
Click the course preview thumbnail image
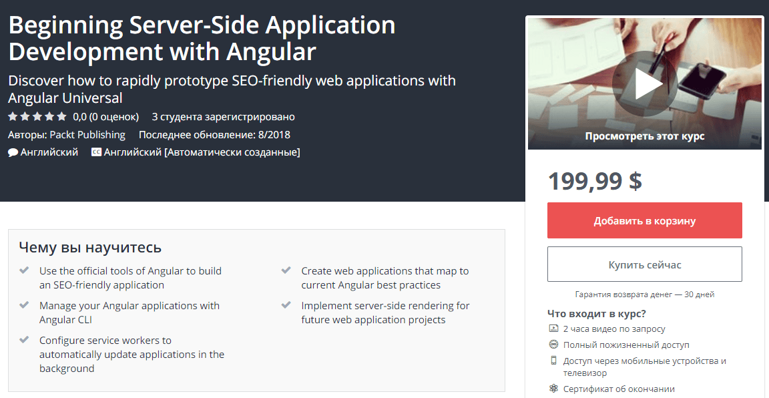644,83
